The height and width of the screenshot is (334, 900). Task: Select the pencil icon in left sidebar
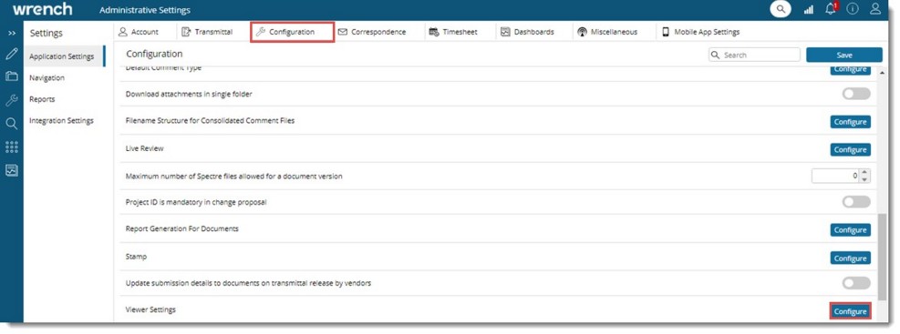[x=12, y=55]
